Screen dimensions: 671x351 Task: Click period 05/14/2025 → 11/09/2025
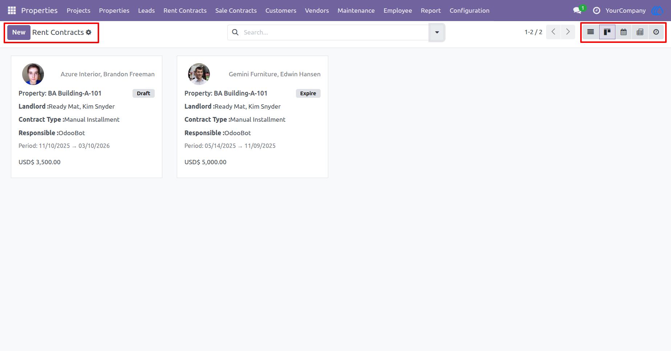(230, 146)
